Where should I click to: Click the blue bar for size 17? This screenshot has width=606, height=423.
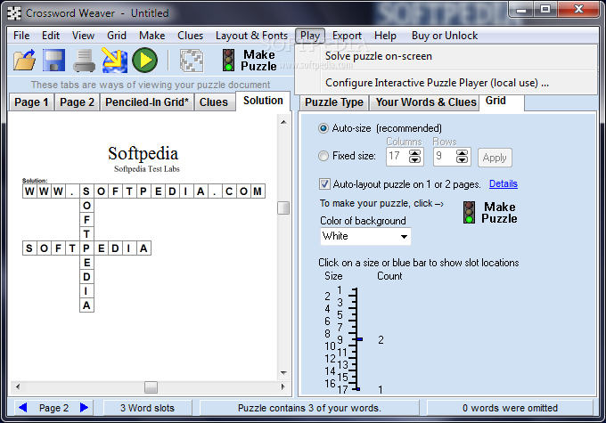pyautogui.click(x=358, y=389)
